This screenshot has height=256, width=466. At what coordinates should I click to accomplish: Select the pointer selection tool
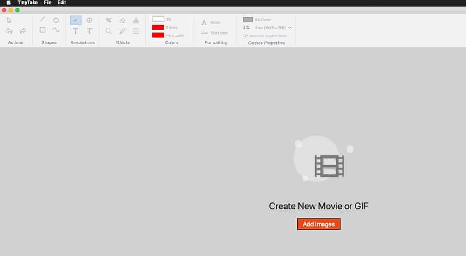pyautogui.click(x=9, y=20)
